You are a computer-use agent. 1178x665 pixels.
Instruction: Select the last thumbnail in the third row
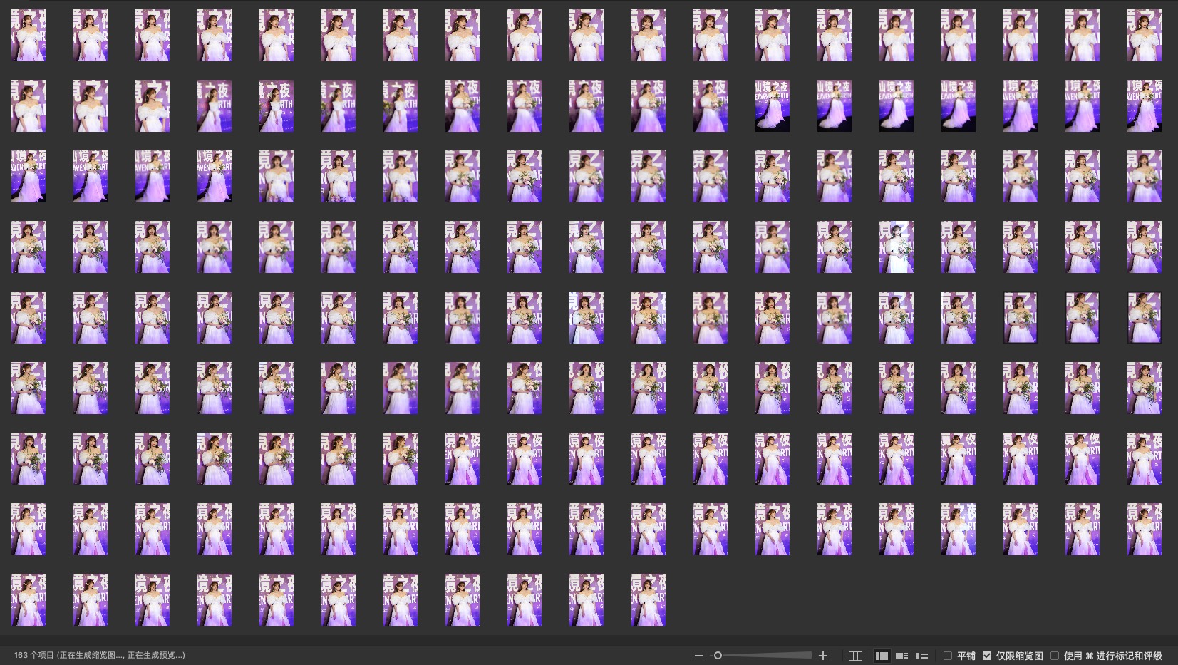click(1144, 176)
